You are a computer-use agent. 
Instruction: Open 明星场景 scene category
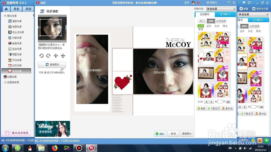[15, 54]
